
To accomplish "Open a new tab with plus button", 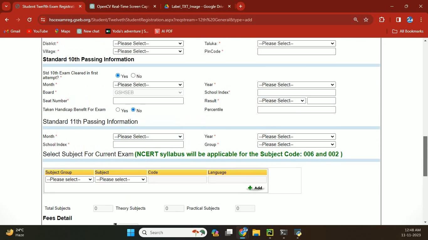I will point(240,6).
